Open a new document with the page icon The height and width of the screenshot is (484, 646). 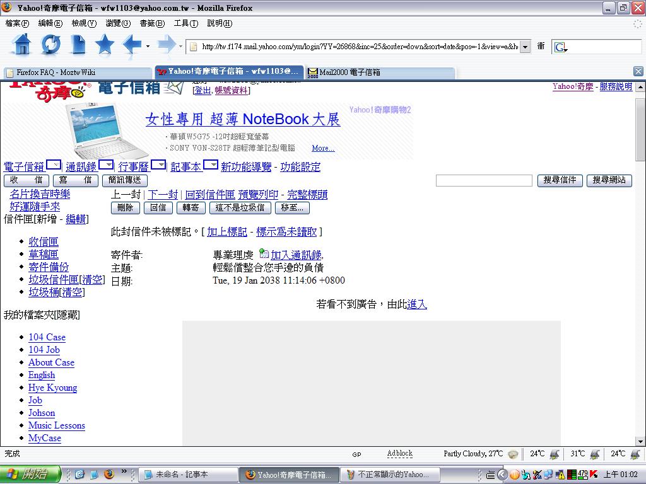click(78, 45)
